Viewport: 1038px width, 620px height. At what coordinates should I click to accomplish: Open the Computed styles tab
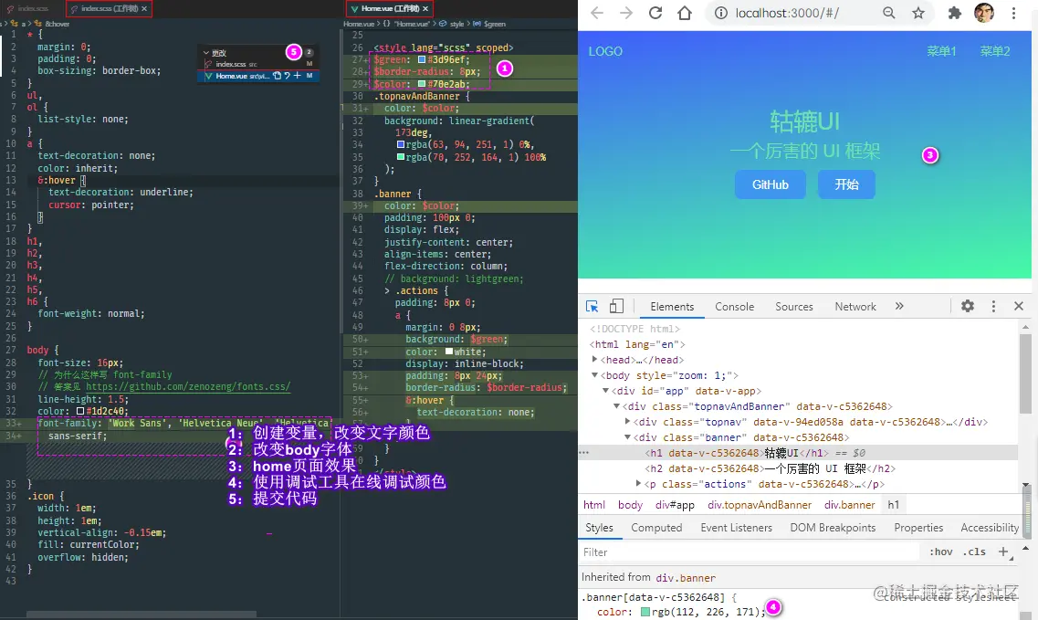click(656, 528)
